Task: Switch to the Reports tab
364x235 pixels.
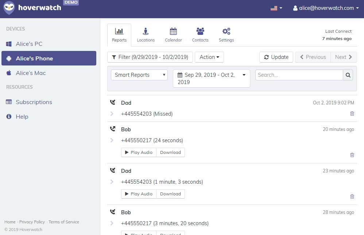Action: pos(119,35)
